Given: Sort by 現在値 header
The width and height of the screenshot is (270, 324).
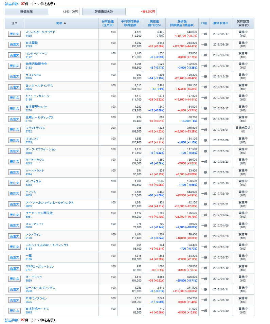Looking at the screenshot, I should click(154, 21).
